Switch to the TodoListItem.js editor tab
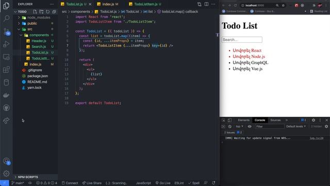The height and width of the screenshot is (186, 330). pyautogui.click(x=145, y=4)
